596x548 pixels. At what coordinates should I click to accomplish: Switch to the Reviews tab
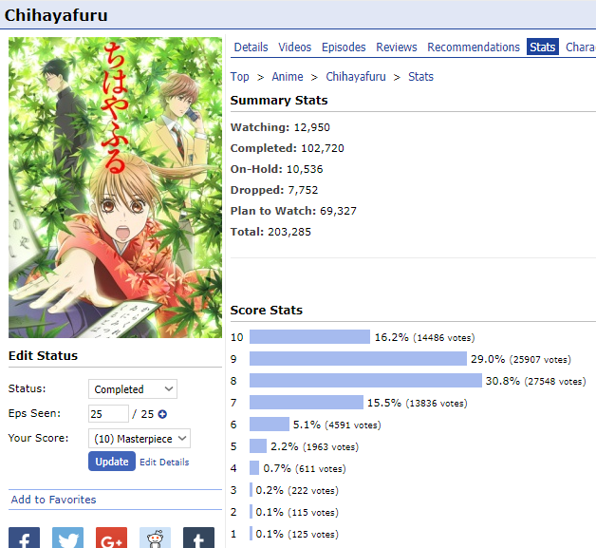click(x=397, y=47)
